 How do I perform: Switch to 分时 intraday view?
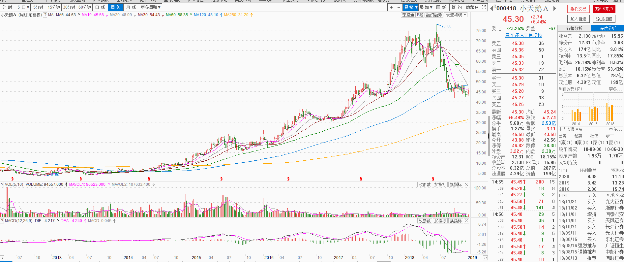(x=7, y=7)
